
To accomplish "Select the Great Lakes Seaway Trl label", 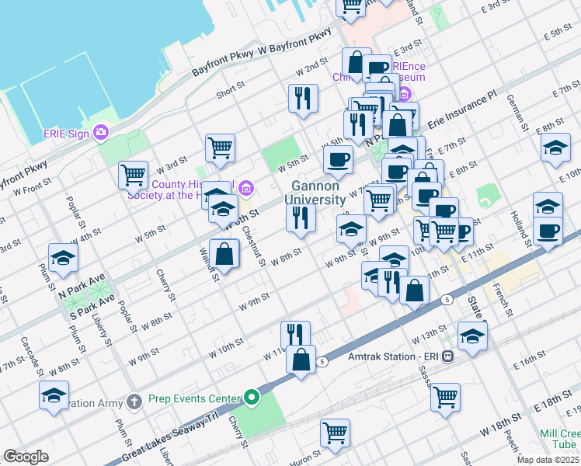I will 169,435.
